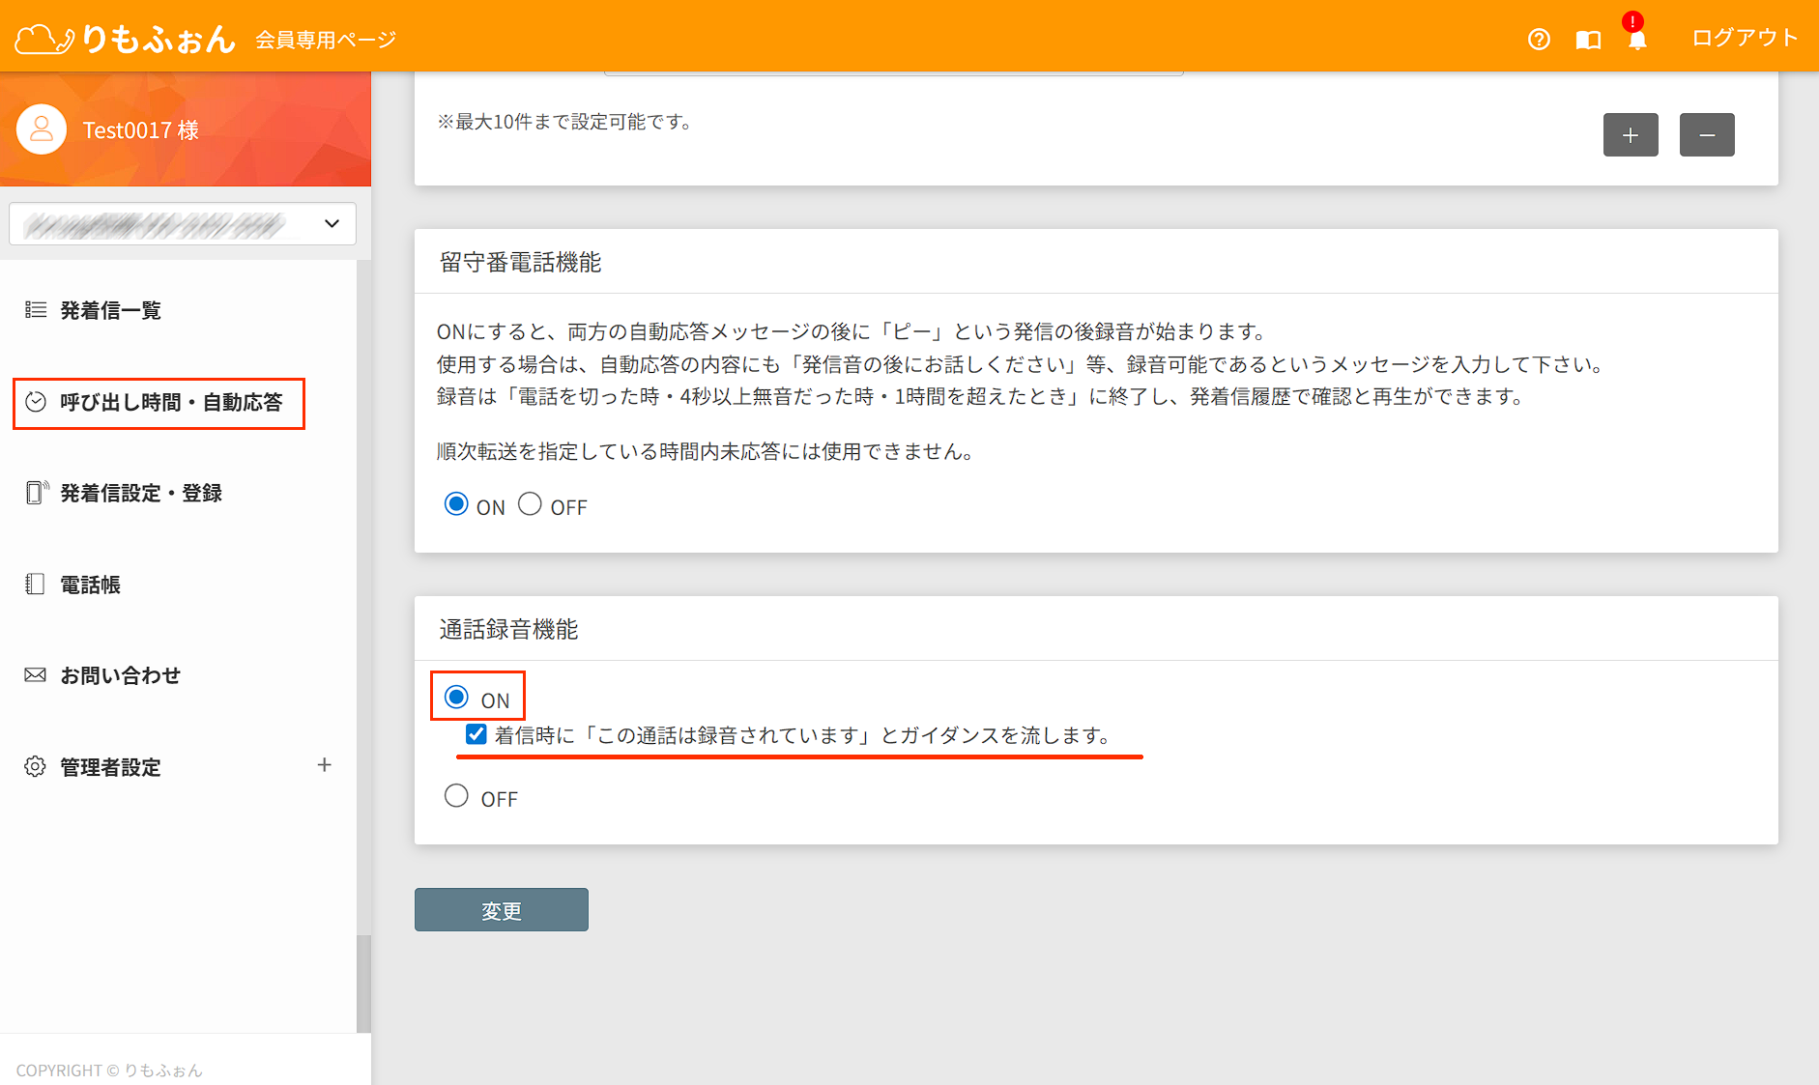1819x1085 pixels.
Task: Click the gear icon beside 管理者設定
Action: pyautogui.click(x=35, y=766)
